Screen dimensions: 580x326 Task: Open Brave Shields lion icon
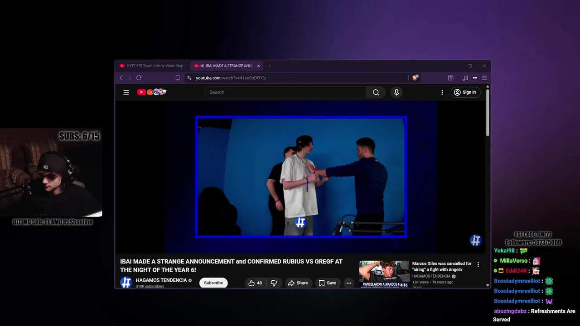tap(415, 78)
